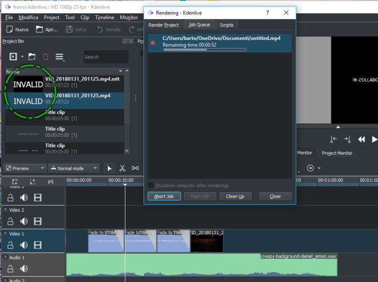Toggle Shutdown computer after renderings checkbox
The width and height of the screenshot is (378, 282).
click(x=151, y=185)
